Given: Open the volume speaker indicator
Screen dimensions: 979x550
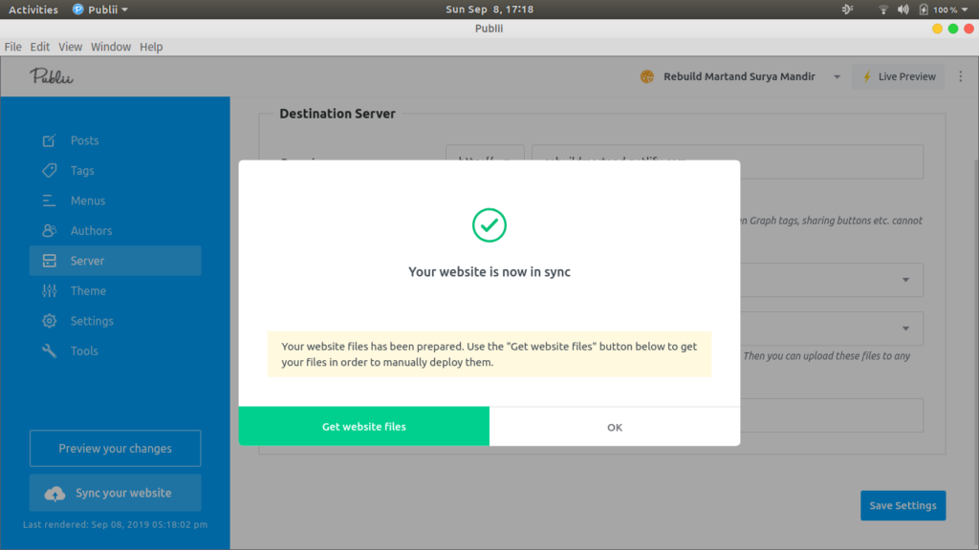Looking at the screenshot, I should tap(903, 10).
